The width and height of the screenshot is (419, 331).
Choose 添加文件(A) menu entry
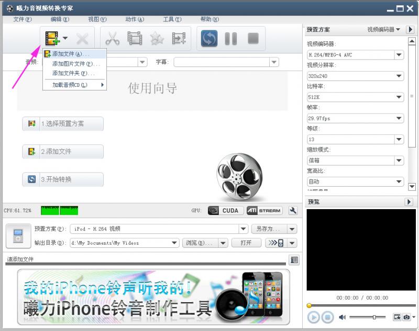[75, 54]
